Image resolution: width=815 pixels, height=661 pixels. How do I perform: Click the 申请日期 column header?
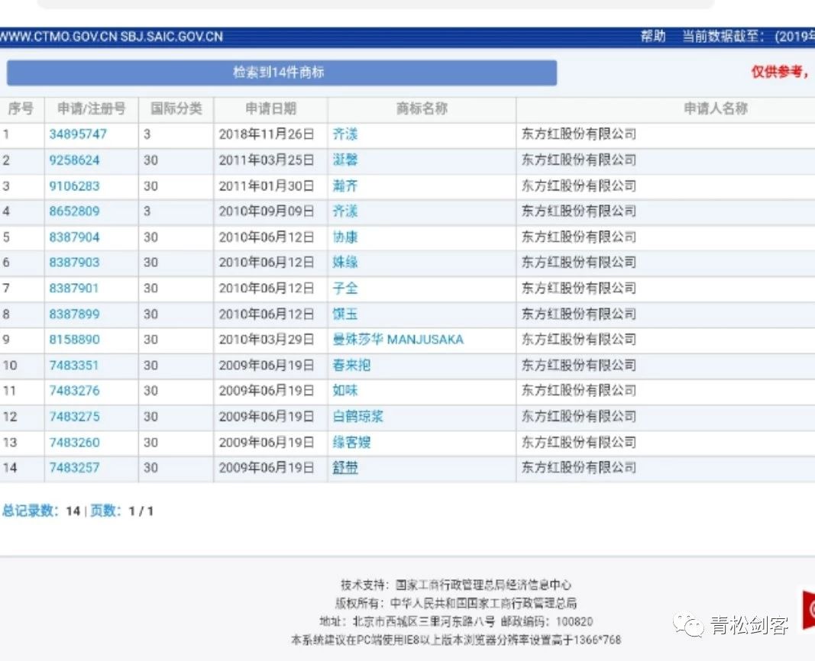[x=270, y=108]
